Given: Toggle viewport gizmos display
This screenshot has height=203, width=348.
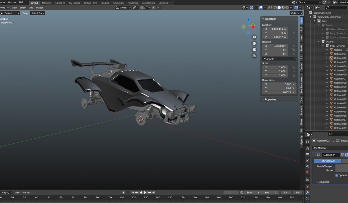Looking at the screenshot, I should point(251,8).
